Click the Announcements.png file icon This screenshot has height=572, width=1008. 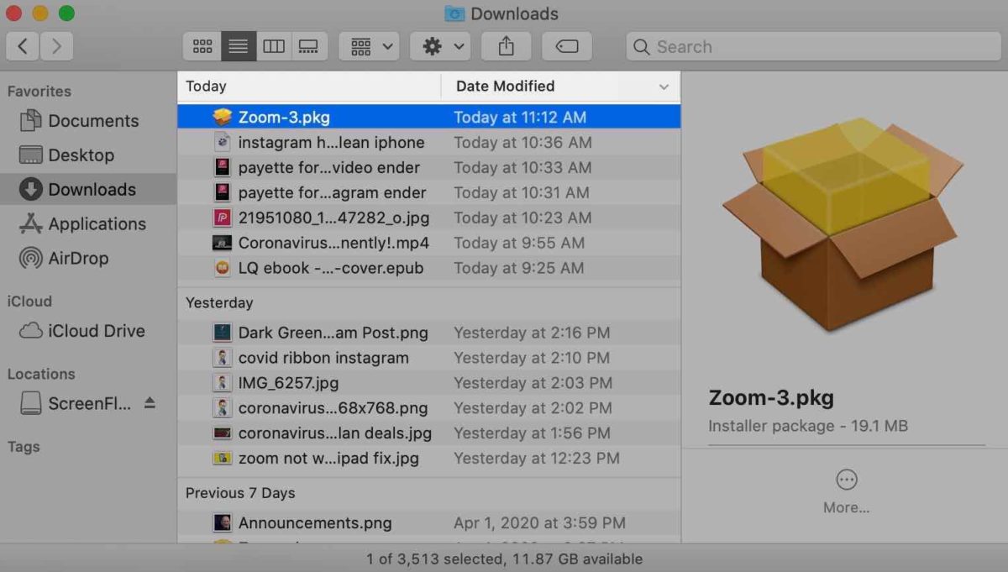[x=222, y=523]
